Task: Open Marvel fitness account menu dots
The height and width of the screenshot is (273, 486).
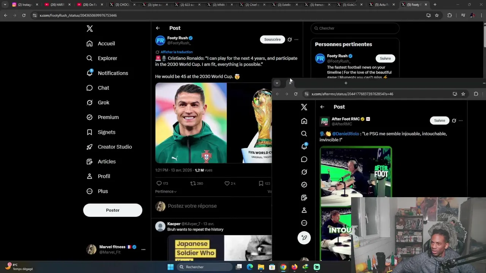Action: click(143, 249)
